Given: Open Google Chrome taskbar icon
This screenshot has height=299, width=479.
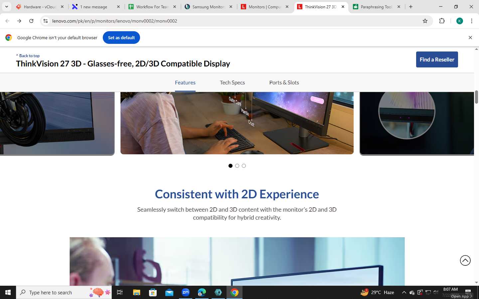Looking at the screenshot, I should (x=235, y=292).
